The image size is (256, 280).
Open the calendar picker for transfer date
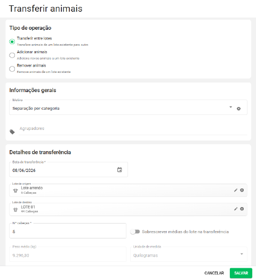pos(119,170)
